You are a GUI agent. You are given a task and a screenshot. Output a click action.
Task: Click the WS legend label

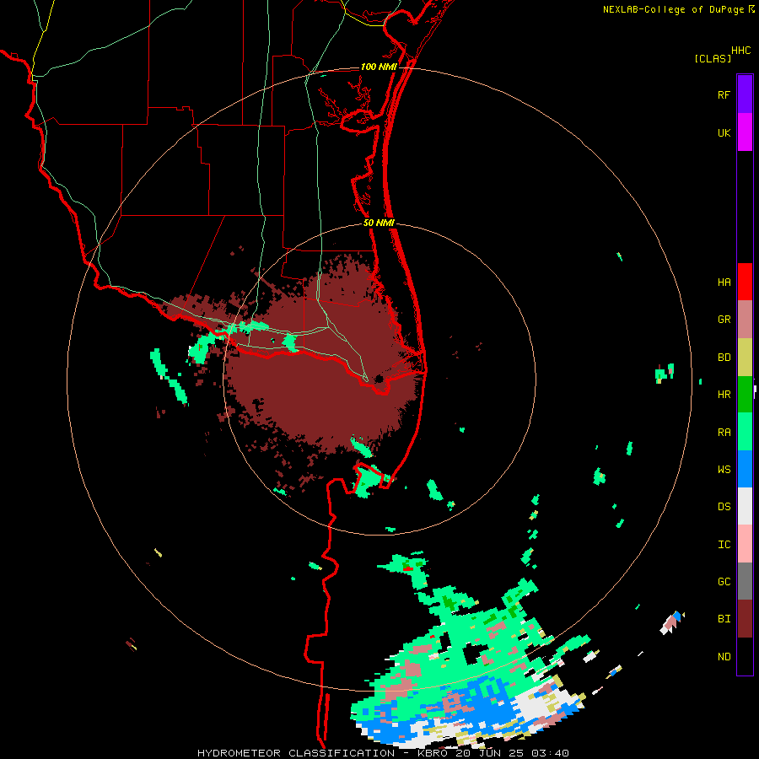(x=724, y=470)
